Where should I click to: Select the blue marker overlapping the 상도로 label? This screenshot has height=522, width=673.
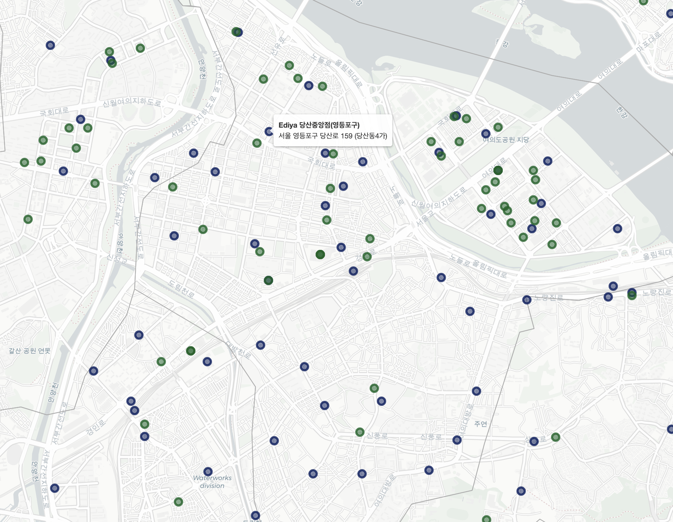[x=534, y=441]
